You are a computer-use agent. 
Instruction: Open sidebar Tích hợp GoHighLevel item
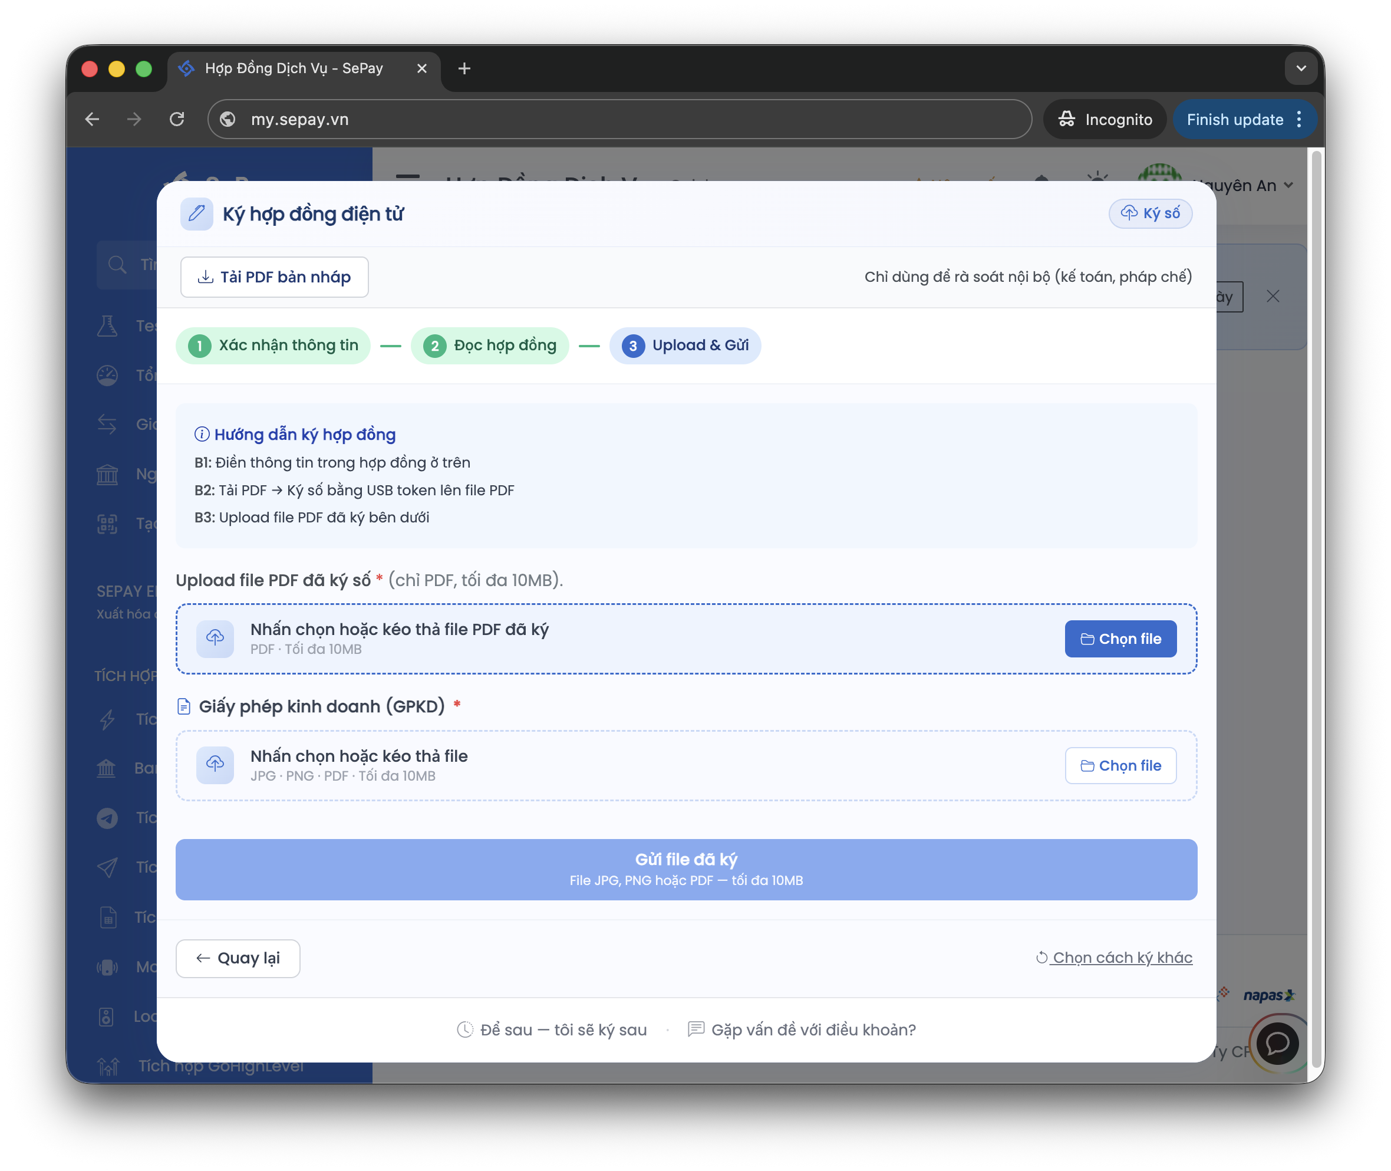tap(200, 1065)
